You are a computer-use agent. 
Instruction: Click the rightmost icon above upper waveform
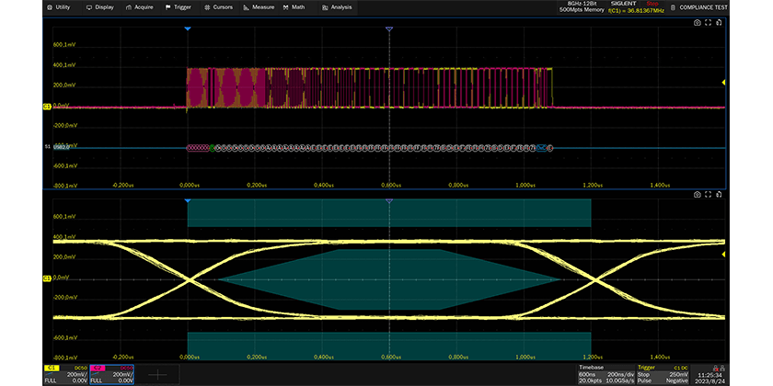coord(719,22)
